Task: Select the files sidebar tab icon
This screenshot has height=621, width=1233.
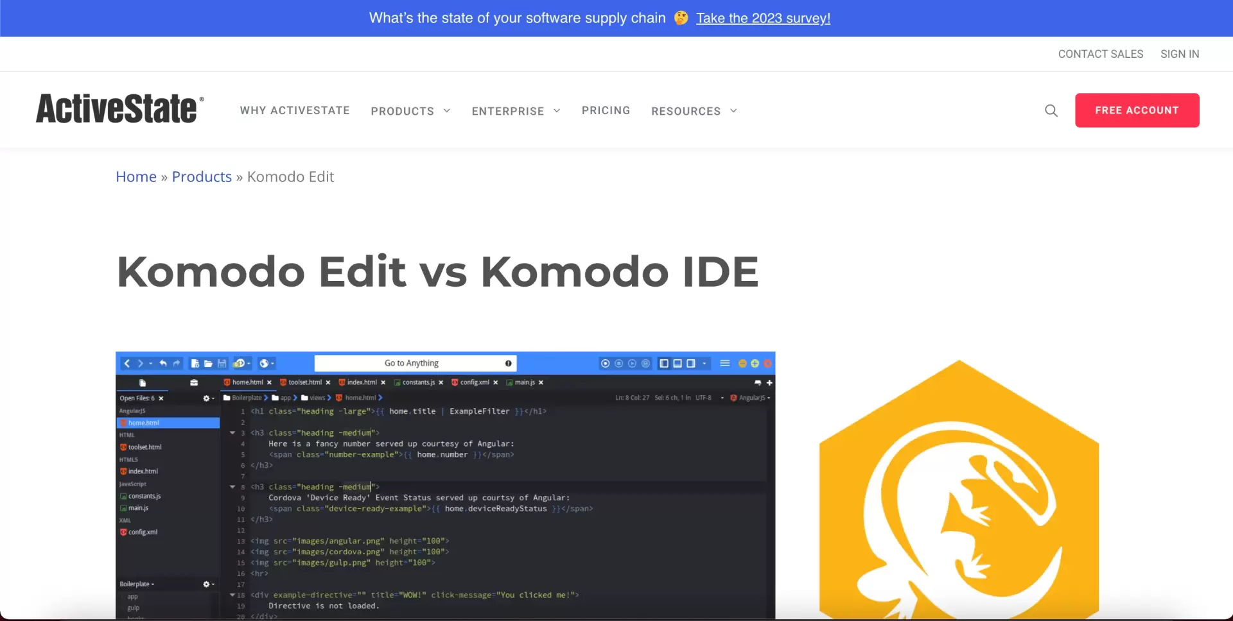Action: pyautogui.click(x=143, y=383)
